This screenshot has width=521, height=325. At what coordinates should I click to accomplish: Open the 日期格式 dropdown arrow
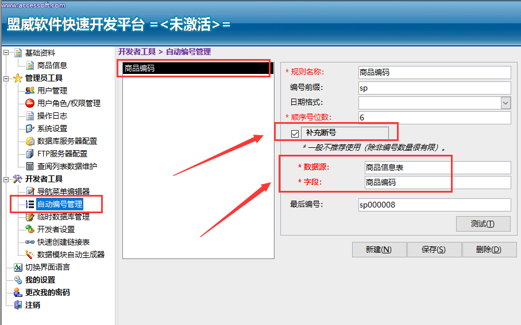click(505, 103)
